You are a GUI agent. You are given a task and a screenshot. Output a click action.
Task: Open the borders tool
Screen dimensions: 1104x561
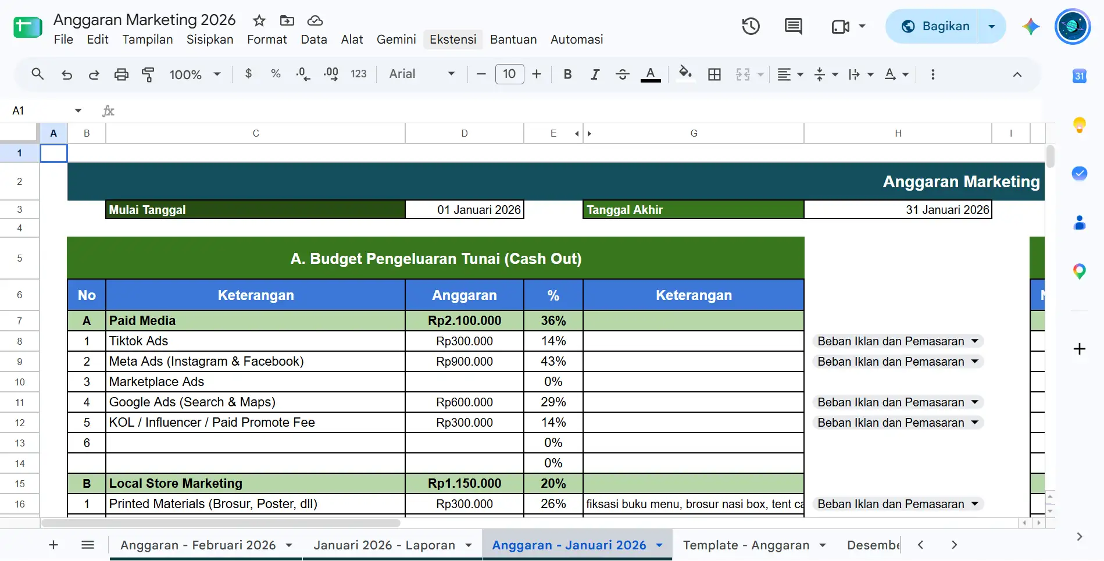coord(714,74)
